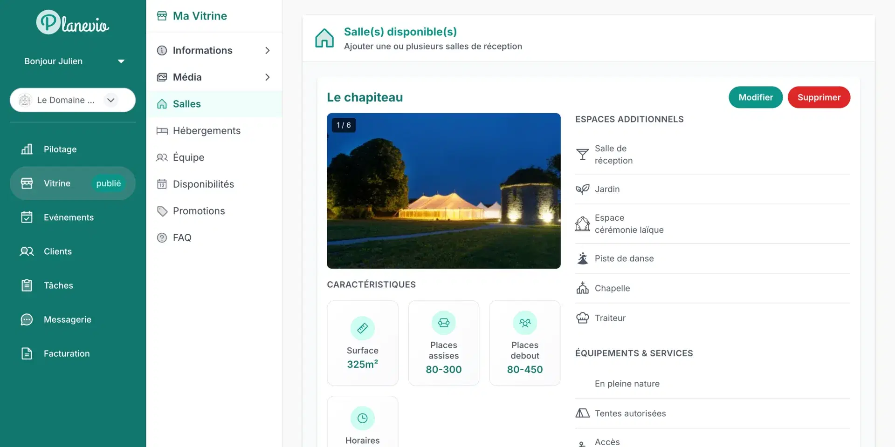Expand the Informations submenu chevron
Screen dimensions: 895x447
268,50
